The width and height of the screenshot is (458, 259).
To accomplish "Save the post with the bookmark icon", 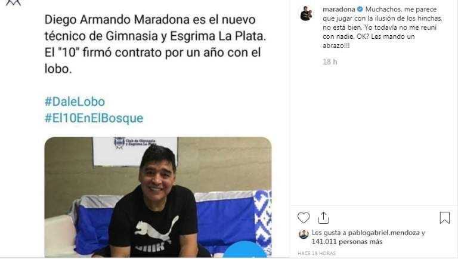I will coord(444,218).
